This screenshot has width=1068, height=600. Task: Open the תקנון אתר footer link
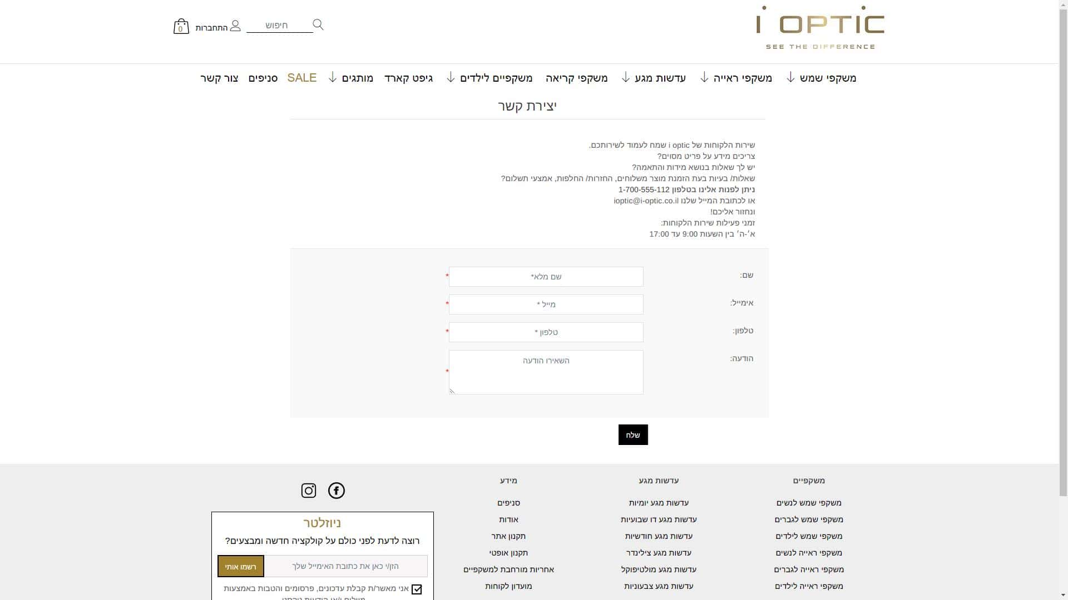[x=508, y=536]
